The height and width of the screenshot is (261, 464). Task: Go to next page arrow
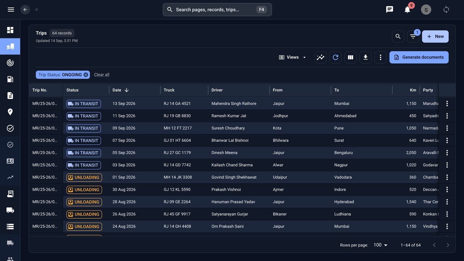(448, 245)
